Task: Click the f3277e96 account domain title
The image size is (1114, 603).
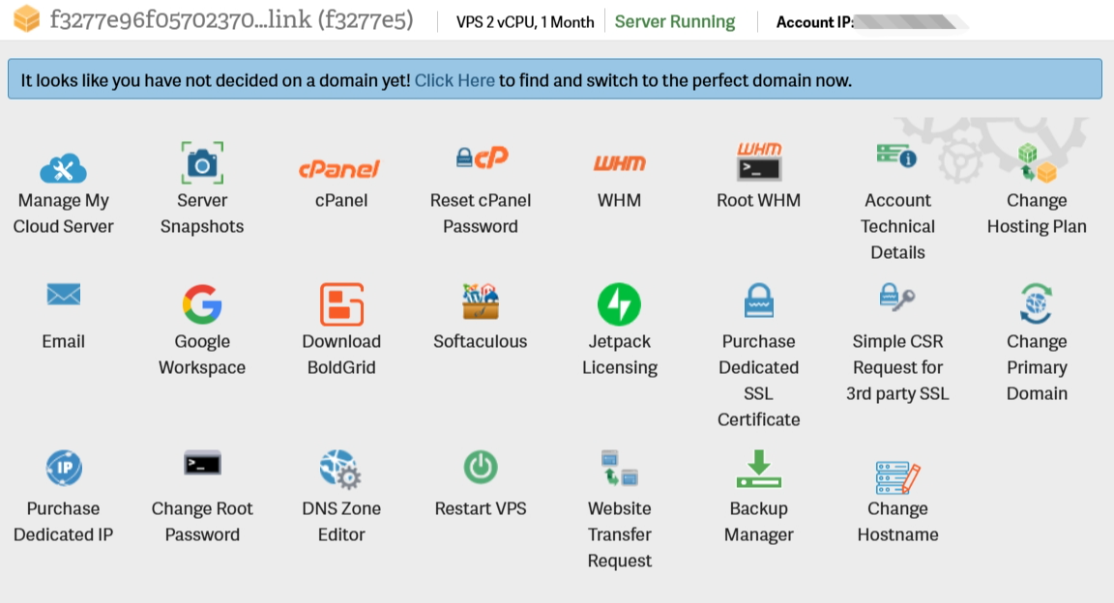Action: [x=232, y=20]
